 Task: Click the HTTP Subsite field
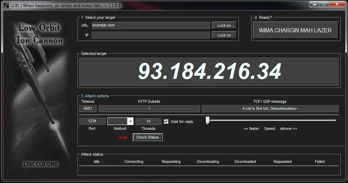[x=149, y=109]
